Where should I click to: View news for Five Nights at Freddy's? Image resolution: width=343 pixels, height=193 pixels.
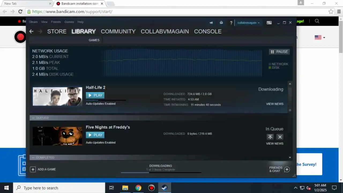275,143
